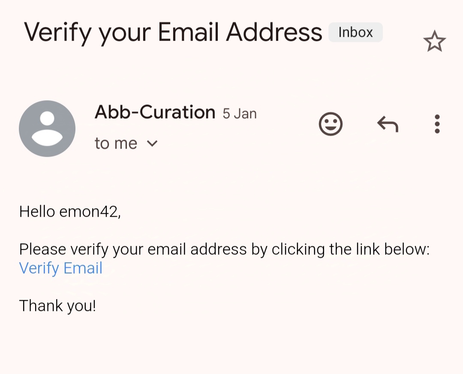This screenshot has width=463, height=374.
Task: Tap the word "Address" in the subject
Action: point(274,33)
